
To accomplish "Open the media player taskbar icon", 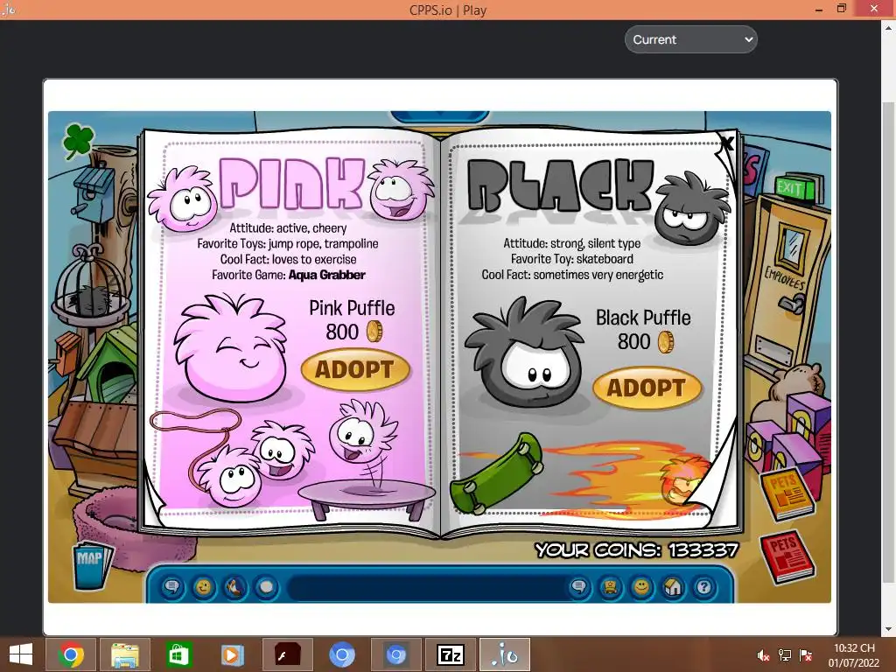I will pos(232,654).
